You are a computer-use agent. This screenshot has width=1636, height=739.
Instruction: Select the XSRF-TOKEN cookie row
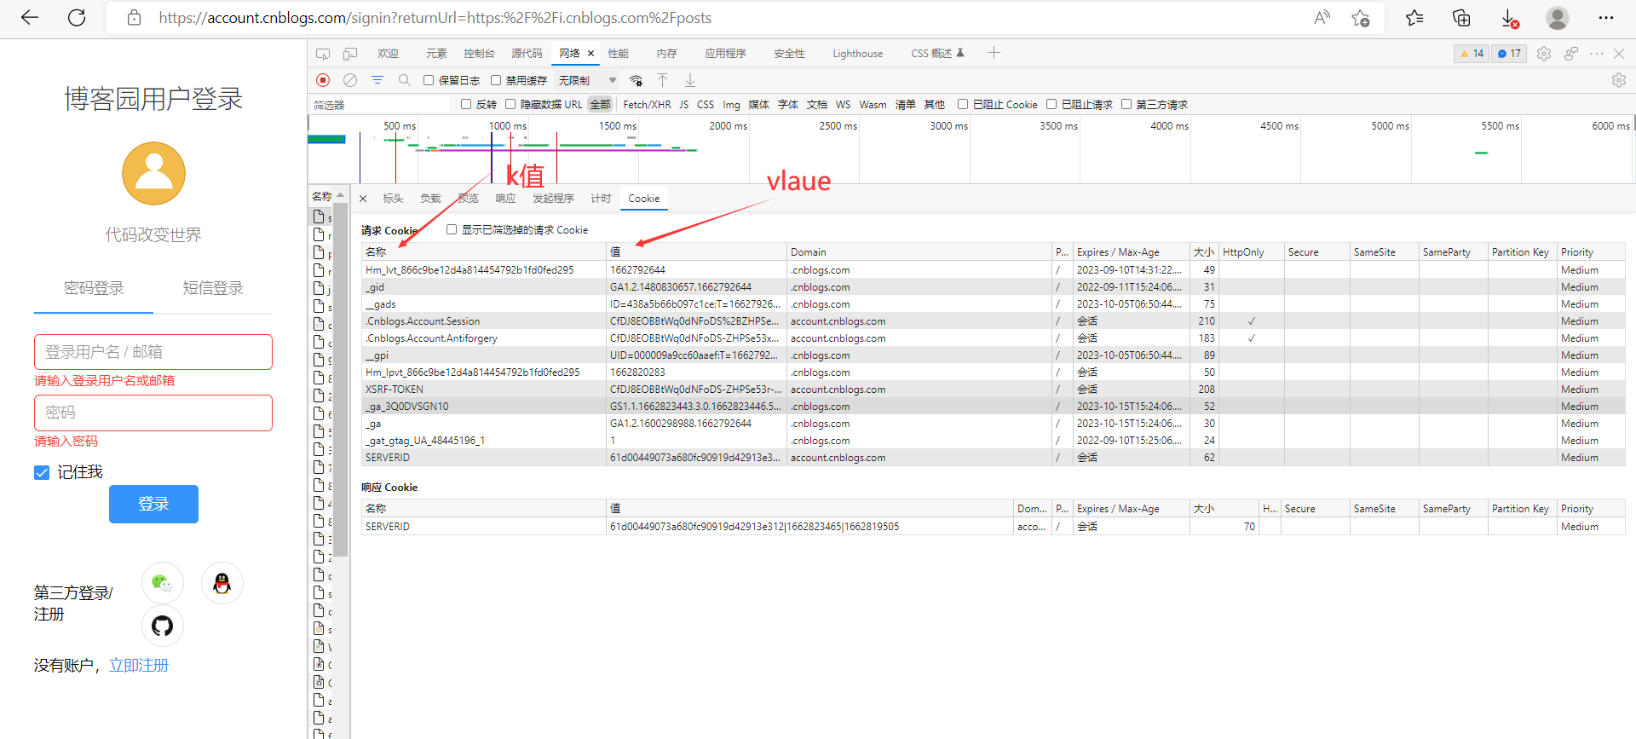[x=994, y=390]
